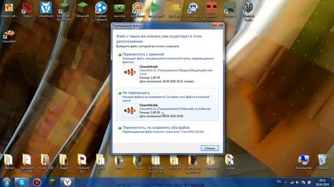The height and width of the screenshot is (187, 334).
Task: Open the Unturned desktop shortcut
Action: [230, 9]
